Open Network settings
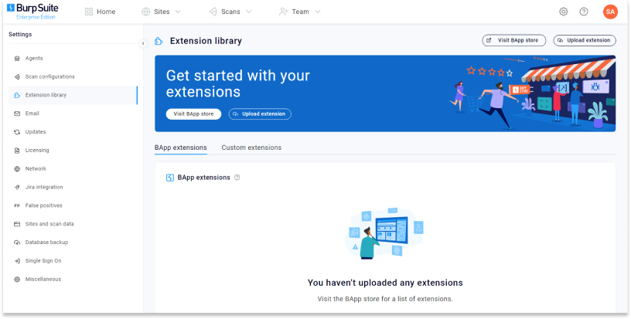 73,169
